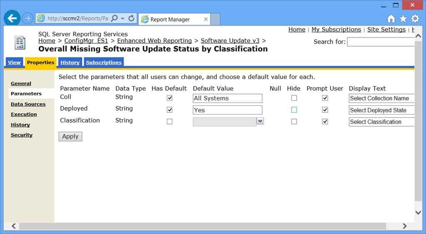Viewport: 426px width, 234px height.
Task: Click the Search for text box
Action: (381, 42)
